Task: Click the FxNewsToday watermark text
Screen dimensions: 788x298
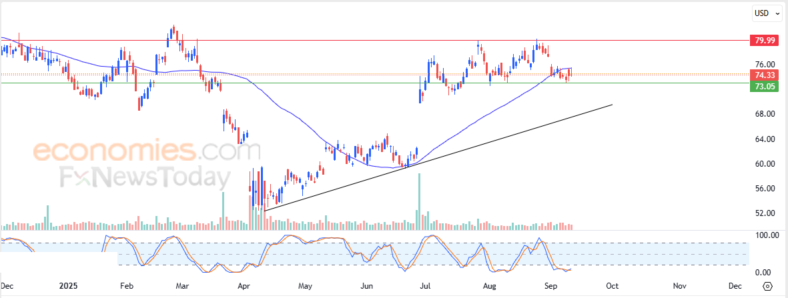Action: coord(145,177)
